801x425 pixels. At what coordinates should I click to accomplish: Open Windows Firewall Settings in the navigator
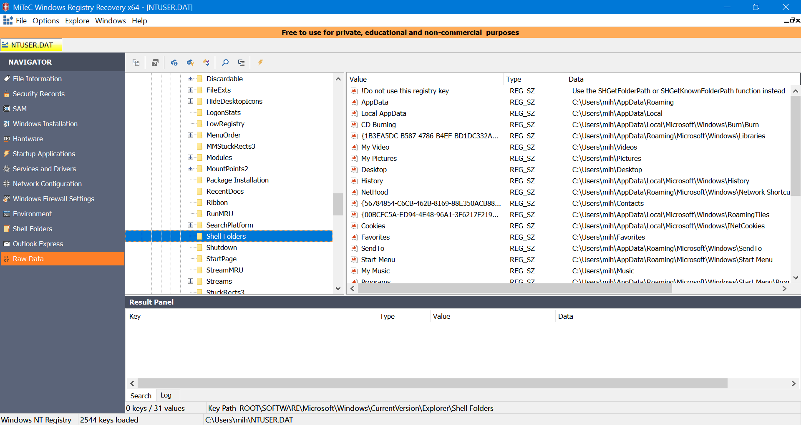click(63, 199)
